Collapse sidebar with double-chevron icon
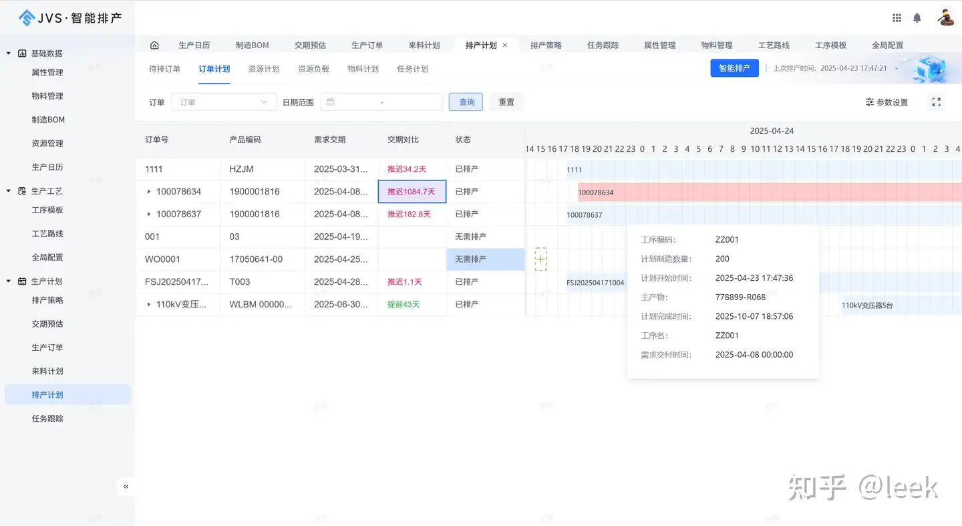This screenshot has width=962, height=526. 126,487
